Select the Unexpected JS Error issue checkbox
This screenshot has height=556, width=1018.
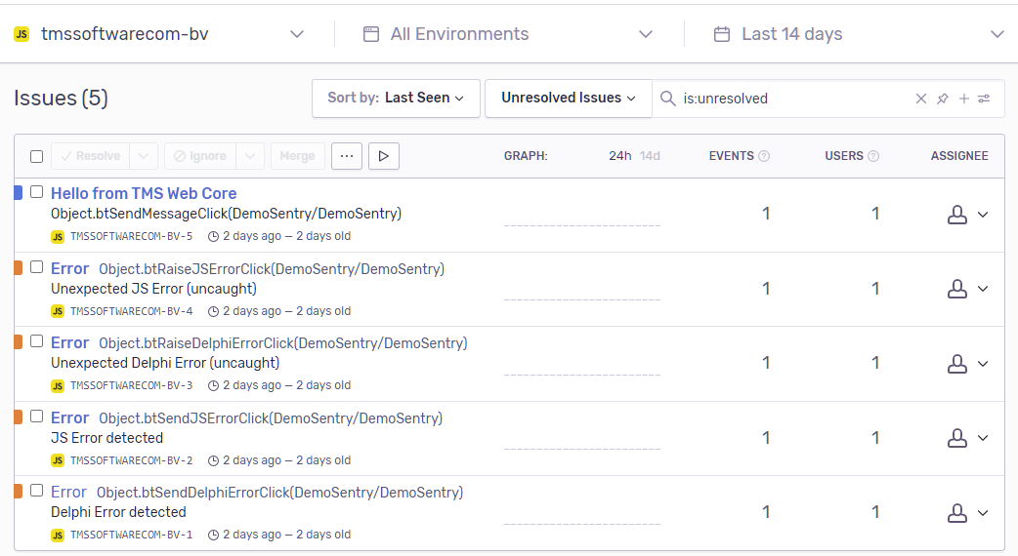click(36, 267)
